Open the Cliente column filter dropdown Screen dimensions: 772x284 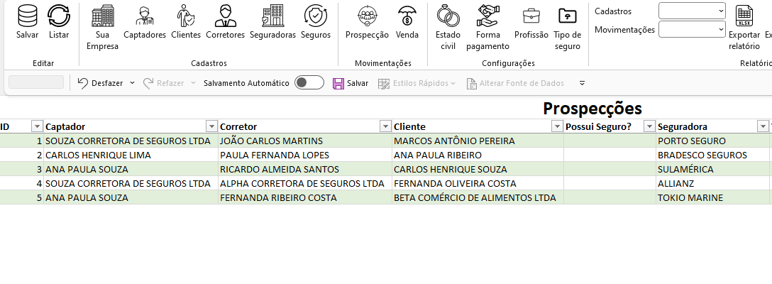coord(557,126)
